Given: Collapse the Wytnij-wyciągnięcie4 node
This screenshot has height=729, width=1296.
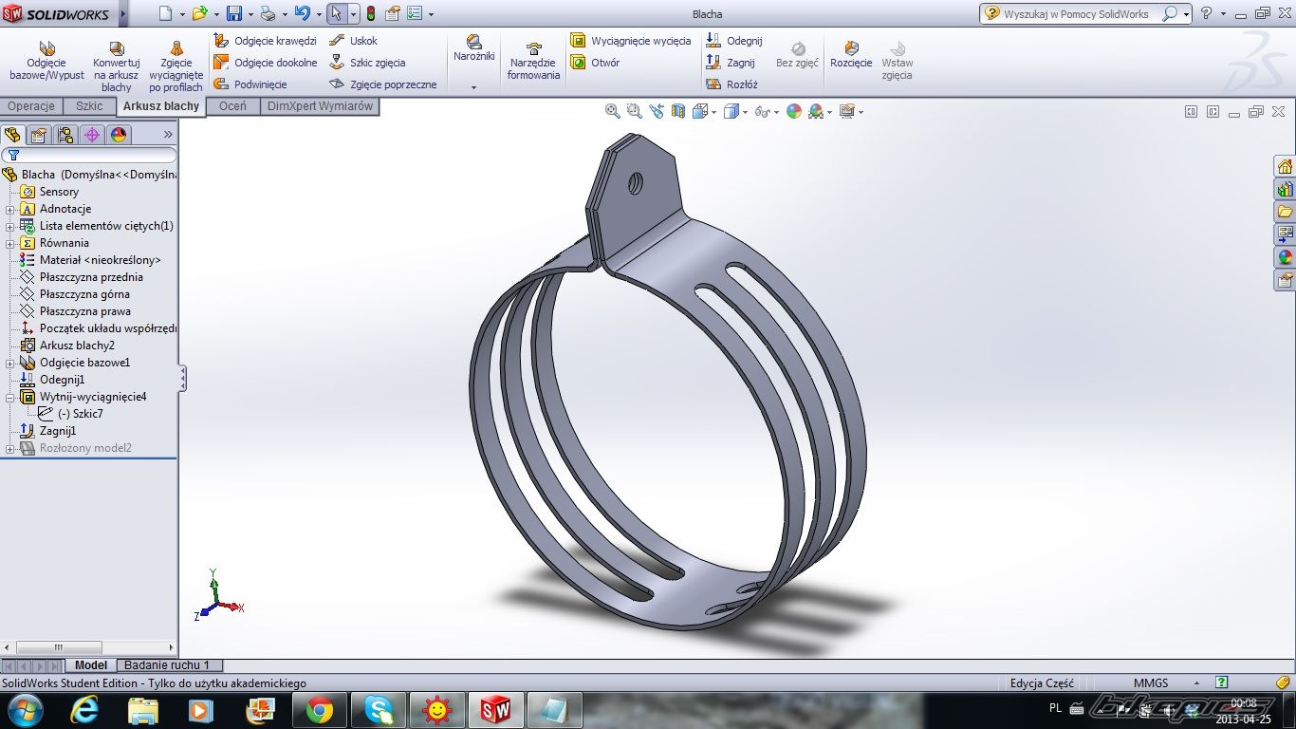Looking at the screenshot, I should click(x=10, y=397).
